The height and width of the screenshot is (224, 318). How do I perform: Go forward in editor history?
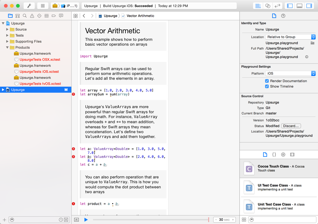pos(92,16)
